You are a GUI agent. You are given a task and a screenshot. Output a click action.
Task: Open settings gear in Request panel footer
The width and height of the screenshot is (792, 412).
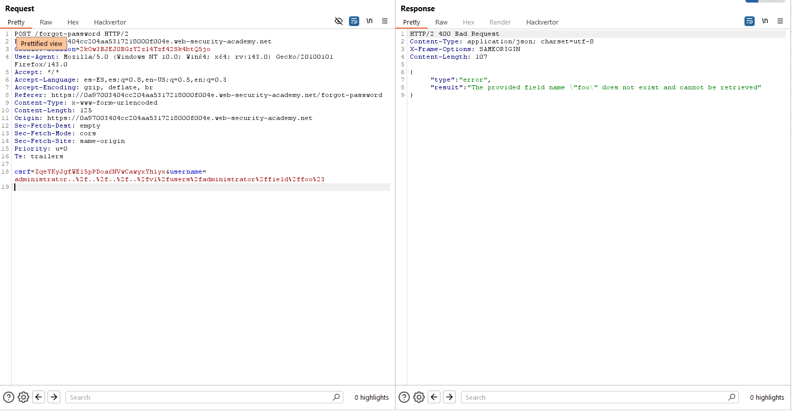24,397
